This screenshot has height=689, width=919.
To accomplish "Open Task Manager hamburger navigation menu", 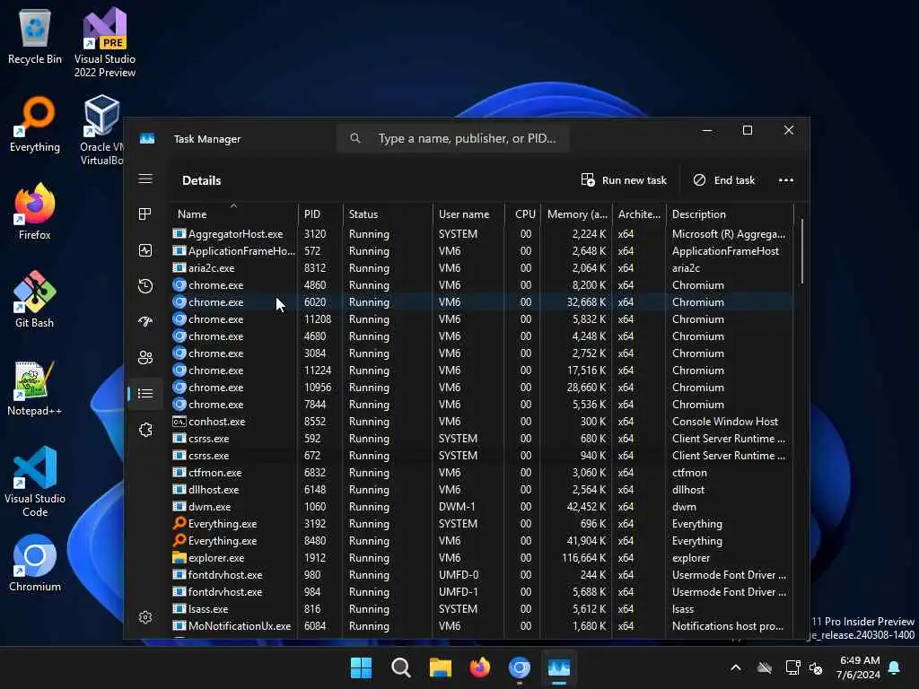I will tap(145, 179).
